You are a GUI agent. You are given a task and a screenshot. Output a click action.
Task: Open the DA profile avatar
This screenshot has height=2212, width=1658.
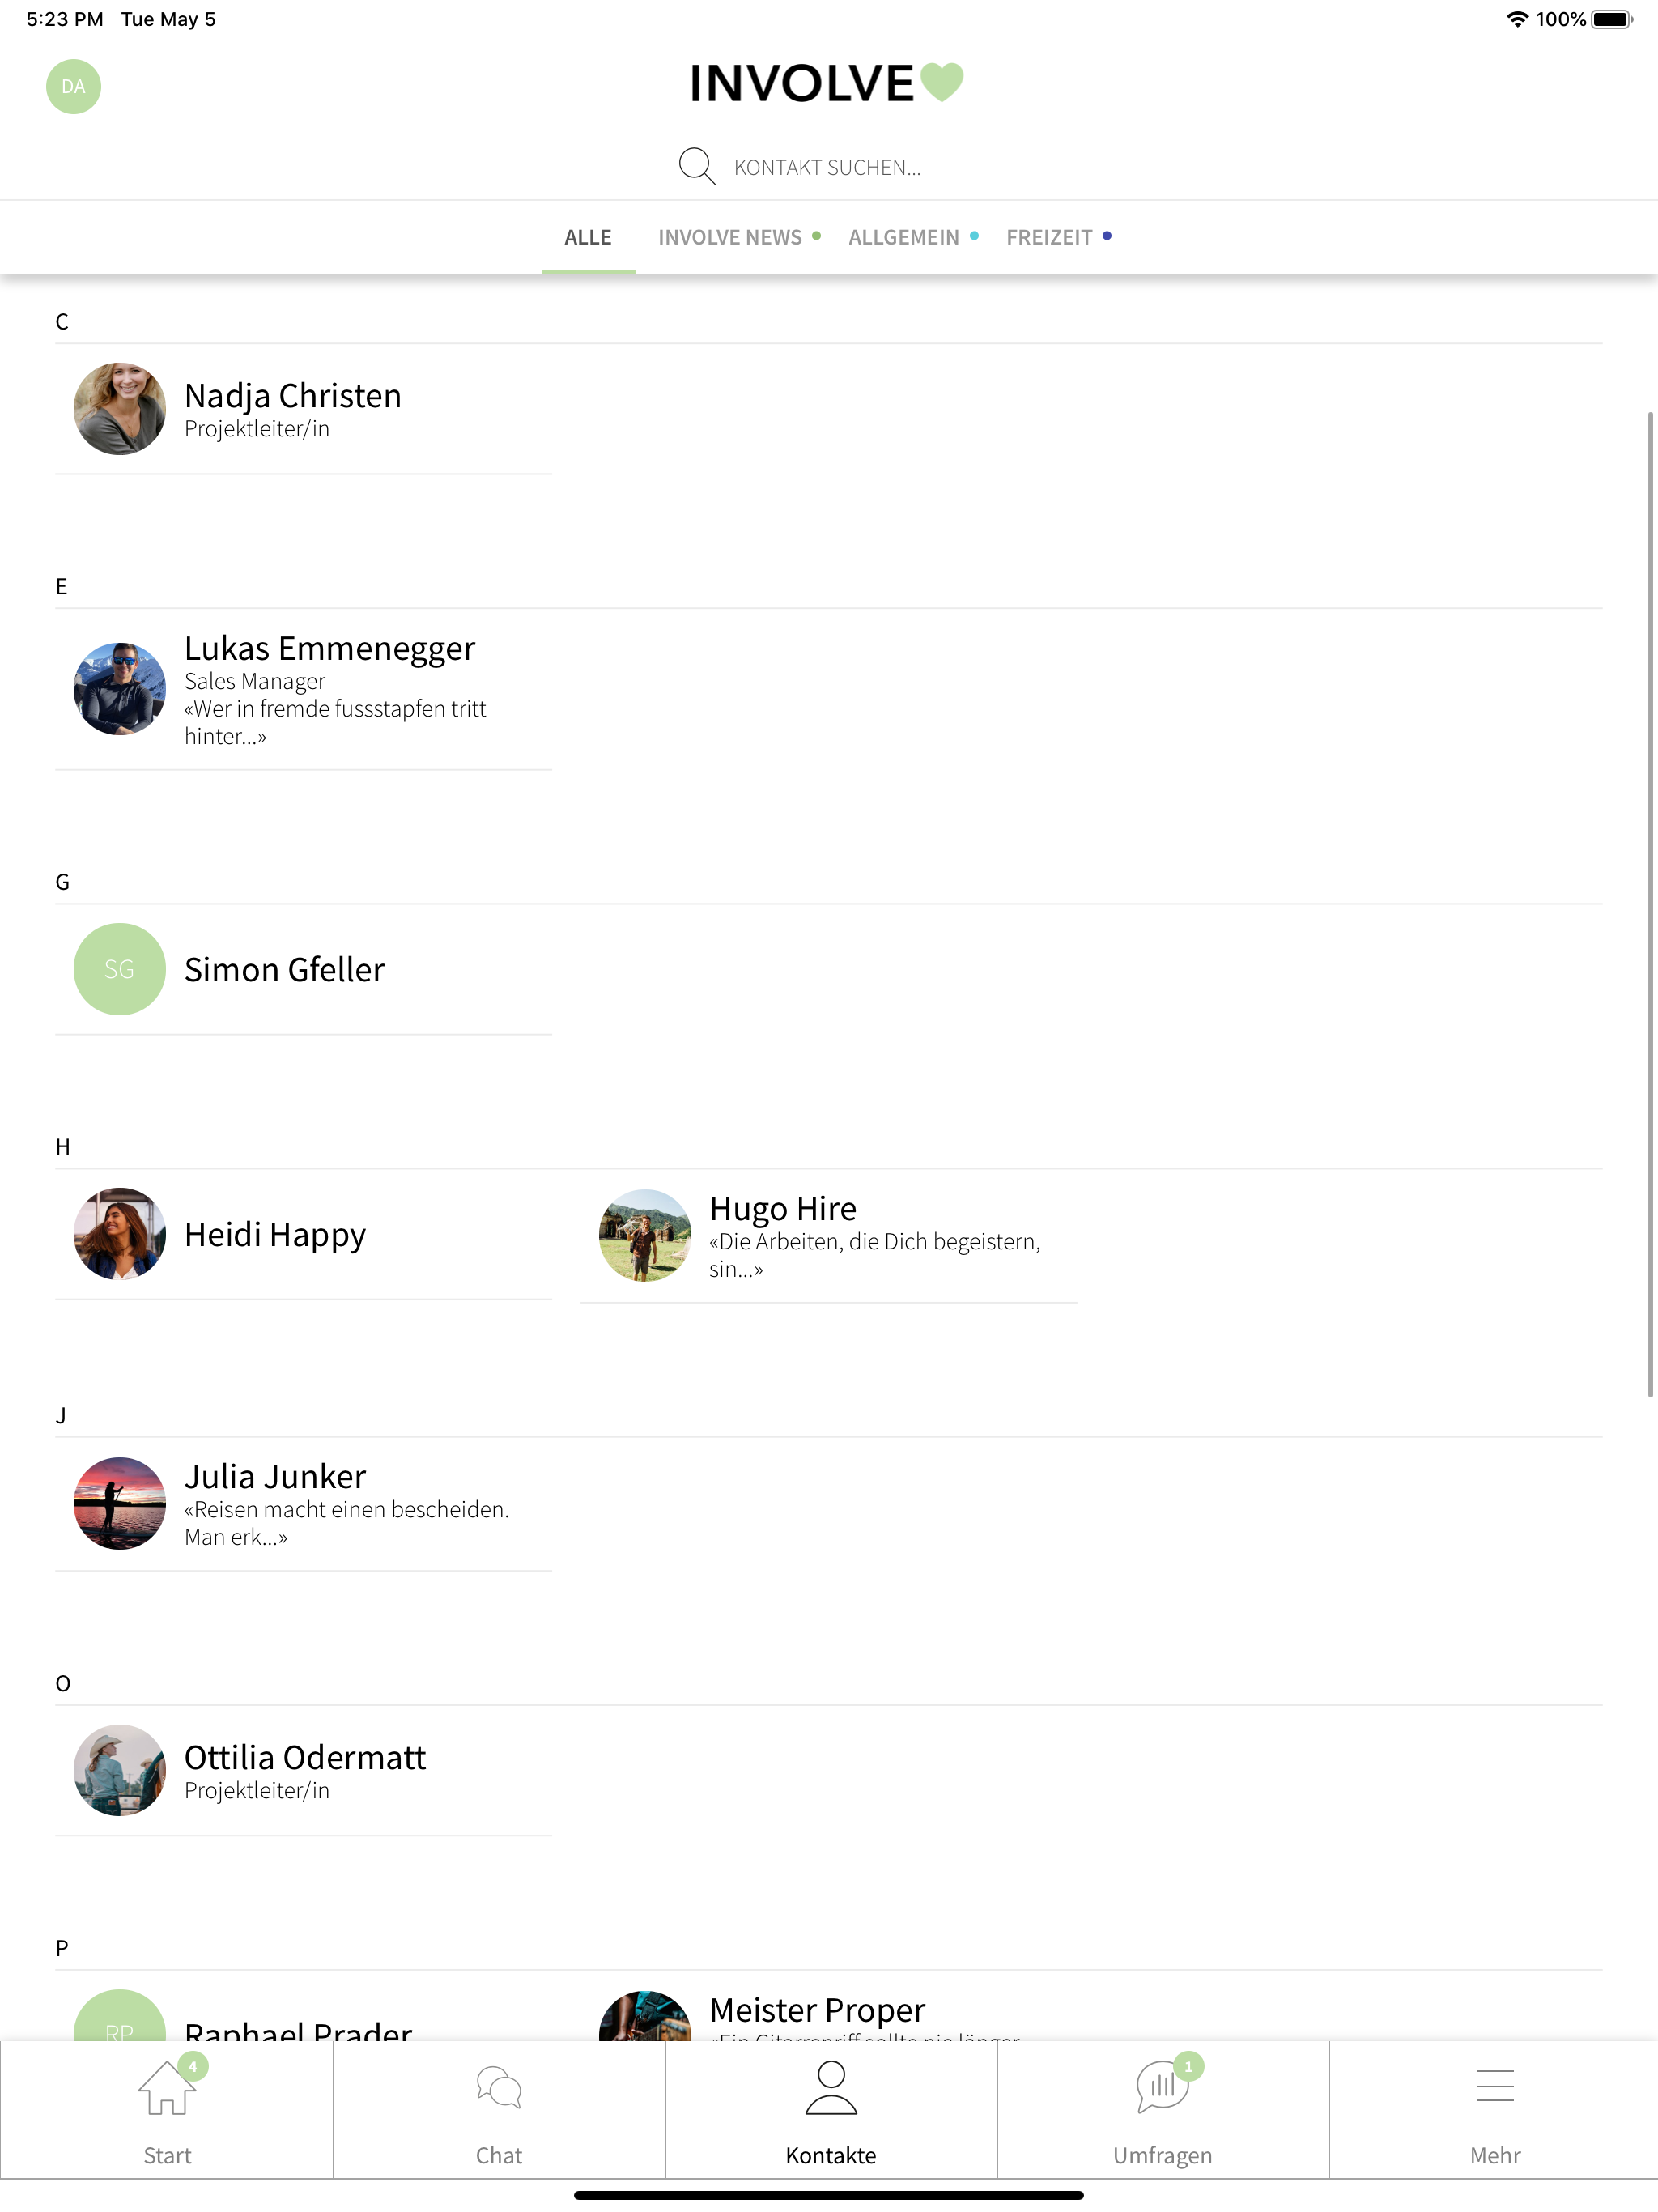pyautogui.click(x=73, y=87)
